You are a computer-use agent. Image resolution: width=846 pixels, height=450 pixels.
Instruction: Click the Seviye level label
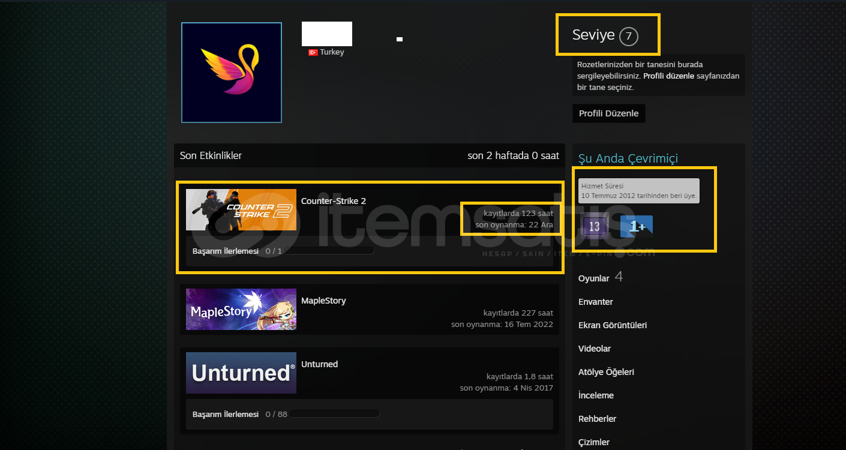tap(593, 35)
